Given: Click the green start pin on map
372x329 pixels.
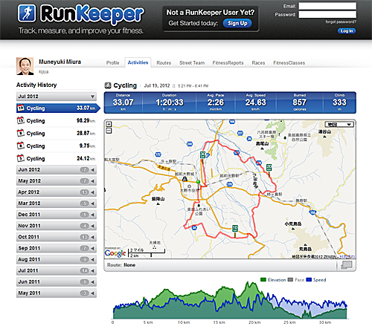Looking at the screenshot, I should tap(198, 182).
